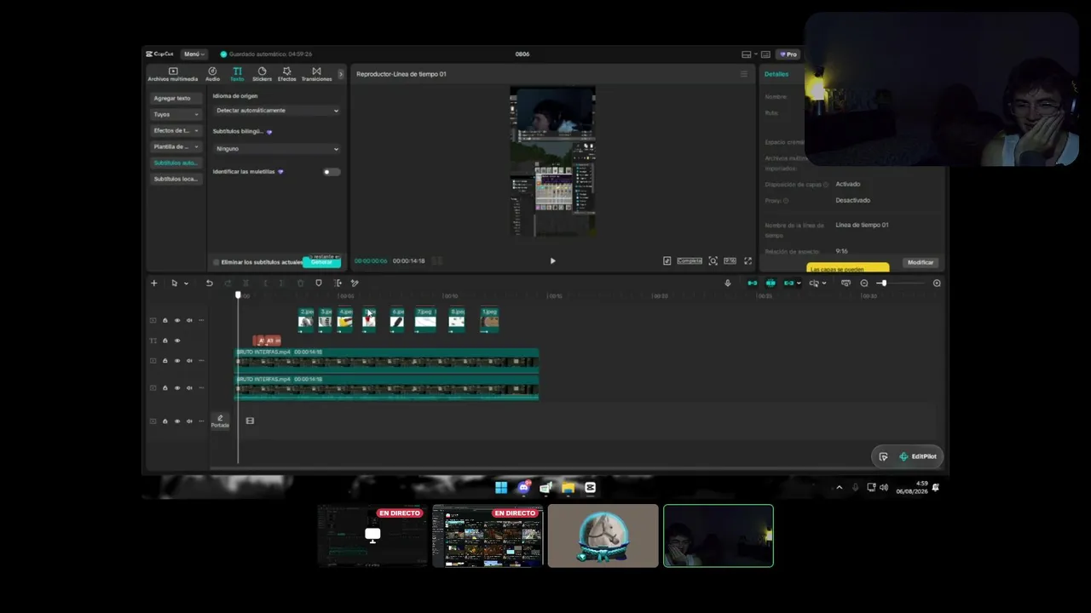Expand more tool tabs with the arrow

point(340,74)
